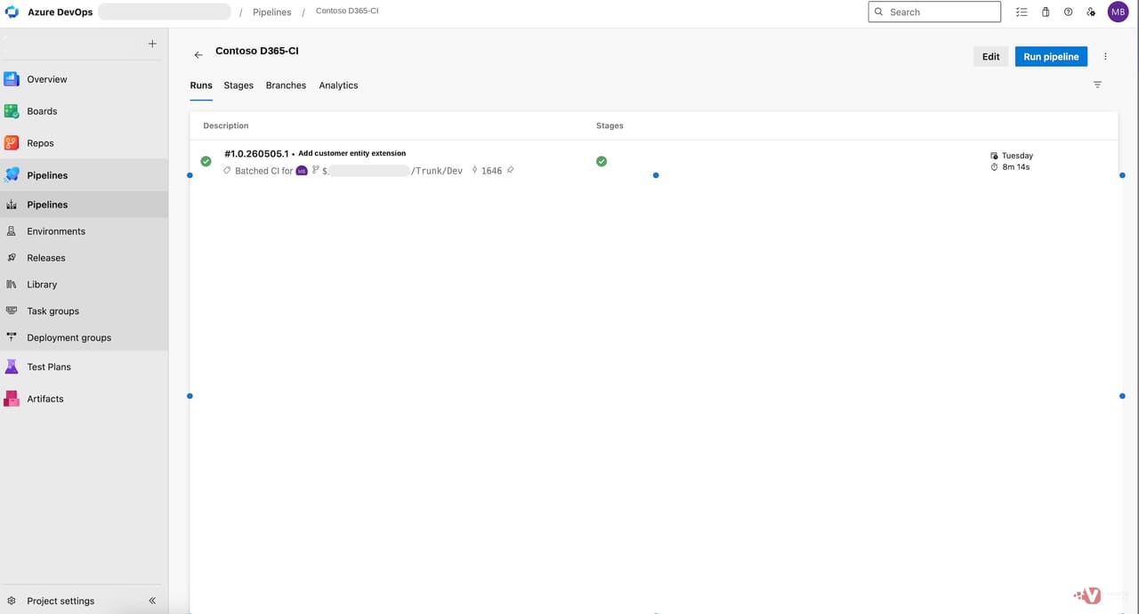Switch to the Branches tab
This screenshot has width=1139, height=614.
(286, 85)
